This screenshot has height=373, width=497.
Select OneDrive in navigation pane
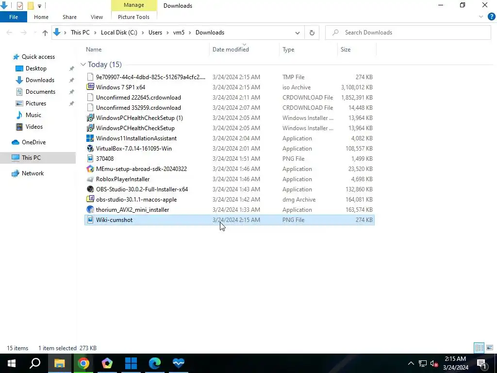point(33,142)
